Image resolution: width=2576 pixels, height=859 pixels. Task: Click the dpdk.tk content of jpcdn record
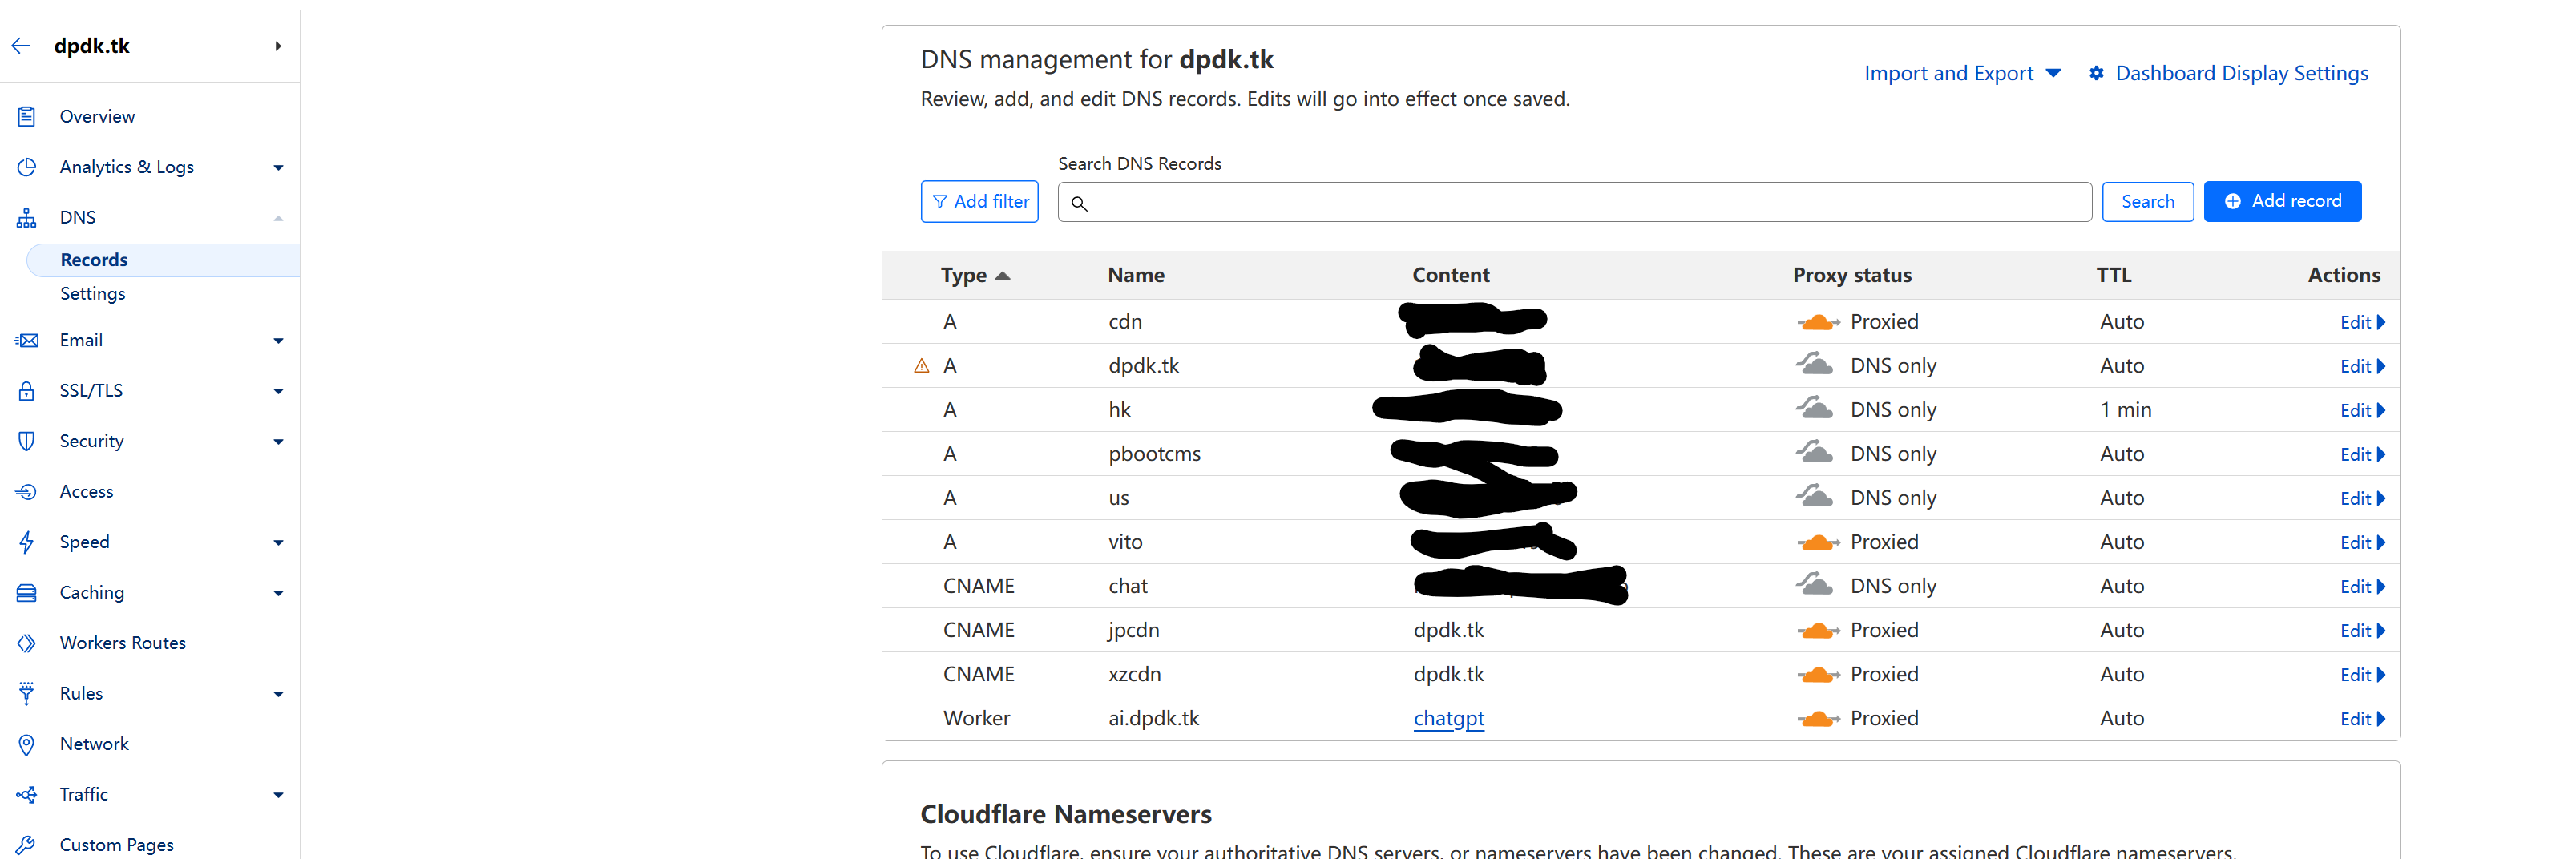tap(1448, 630)
